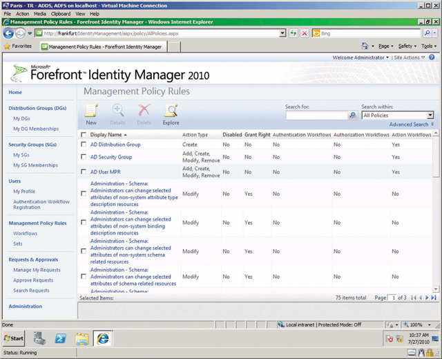The width and height of the screenshot is (442, 359).
Task: Click the browser Back arrow button
Action: (x=8, y=33)
